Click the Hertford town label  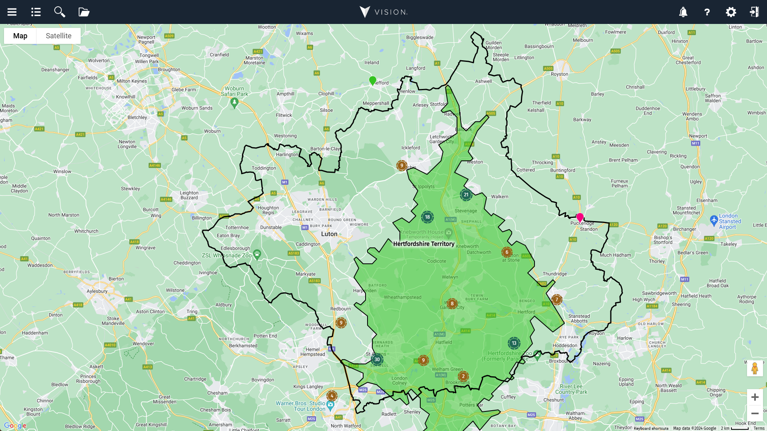tap(526, 312)
